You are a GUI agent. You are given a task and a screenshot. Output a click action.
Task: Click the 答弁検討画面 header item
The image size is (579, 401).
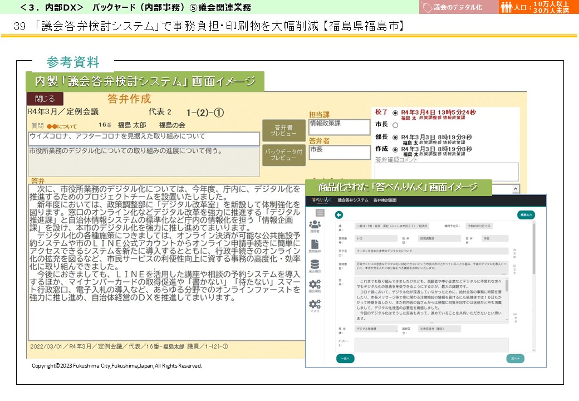click(x=385, y=200)
